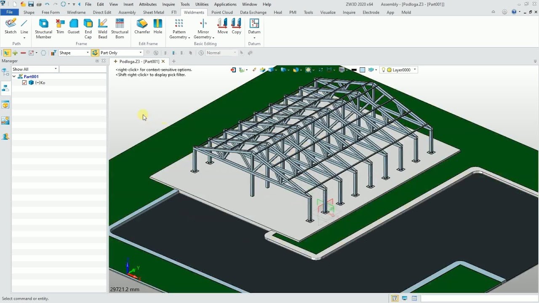The height and width of the screenshot is (303, 539).
Task: Open the Utilities menu
Action: point(202,4)
